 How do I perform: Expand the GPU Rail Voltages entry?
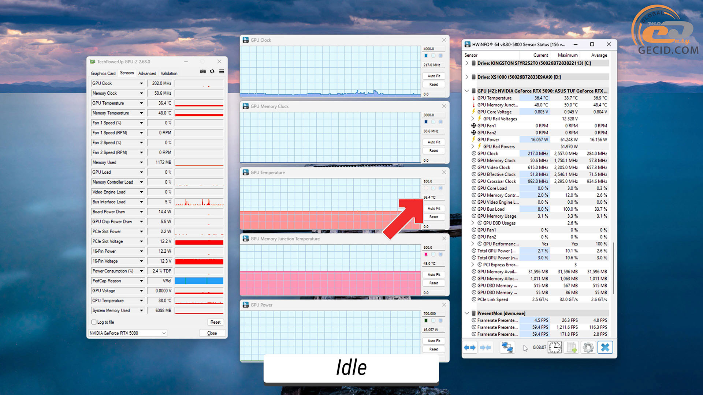[473, 119]
